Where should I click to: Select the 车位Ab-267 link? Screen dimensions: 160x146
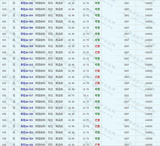click(x=27, y=34)
